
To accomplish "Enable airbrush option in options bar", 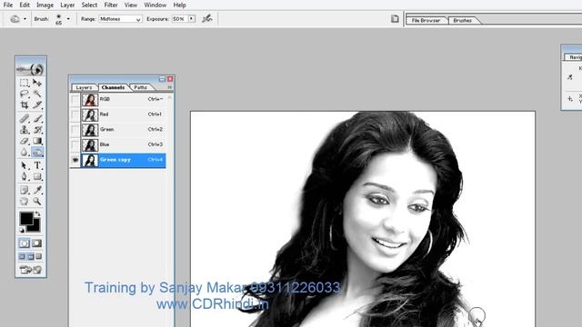I will (x=207, y=18).
